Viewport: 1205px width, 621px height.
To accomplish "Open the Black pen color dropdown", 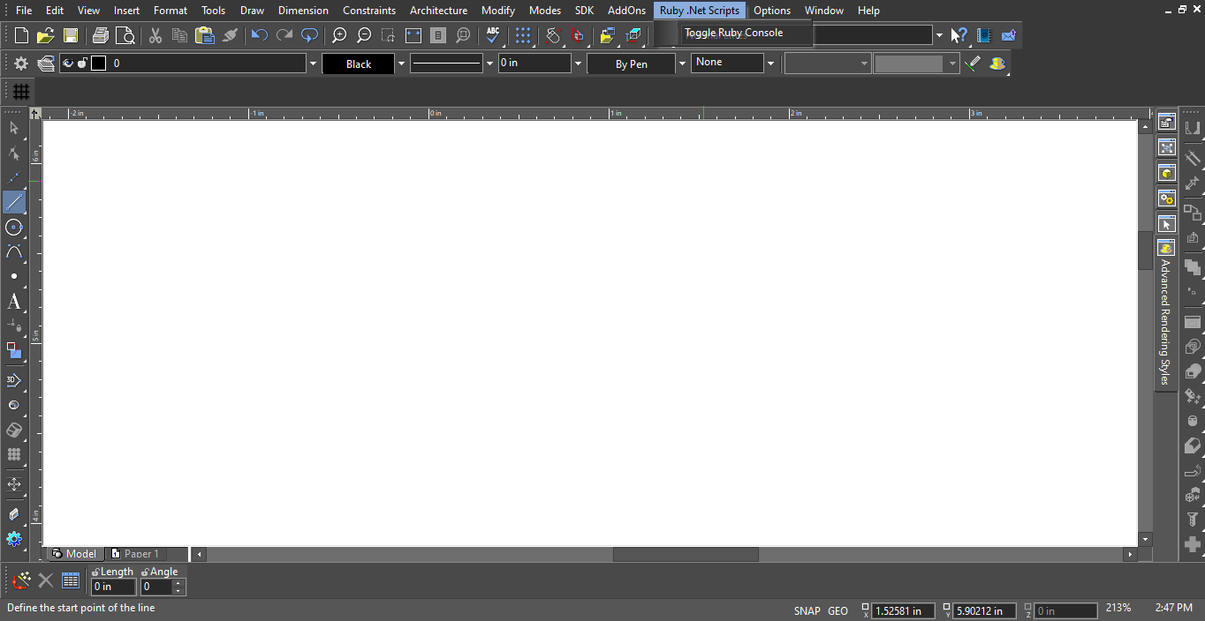I will (401, 64).
